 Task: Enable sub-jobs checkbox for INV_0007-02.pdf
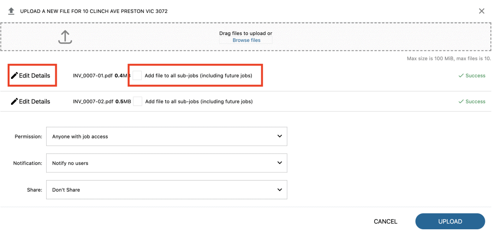coord(137,101)
